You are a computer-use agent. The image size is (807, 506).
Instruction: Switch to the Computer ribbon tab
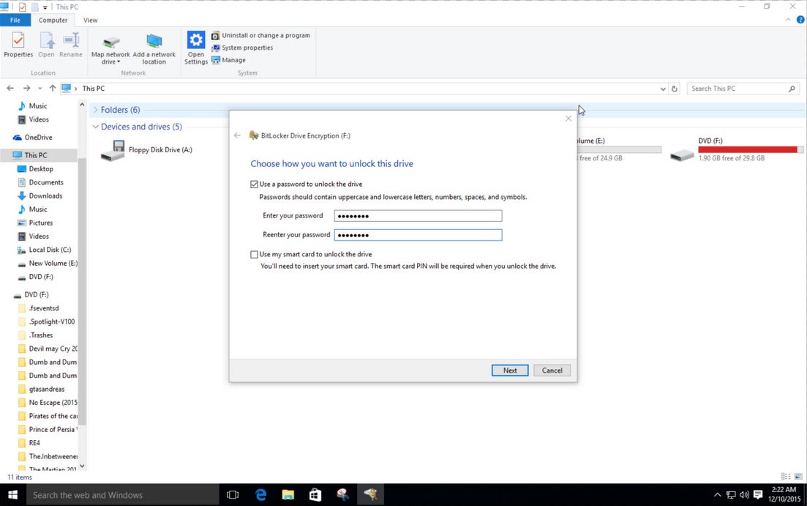pyautogui.click(x=53, y=20)
